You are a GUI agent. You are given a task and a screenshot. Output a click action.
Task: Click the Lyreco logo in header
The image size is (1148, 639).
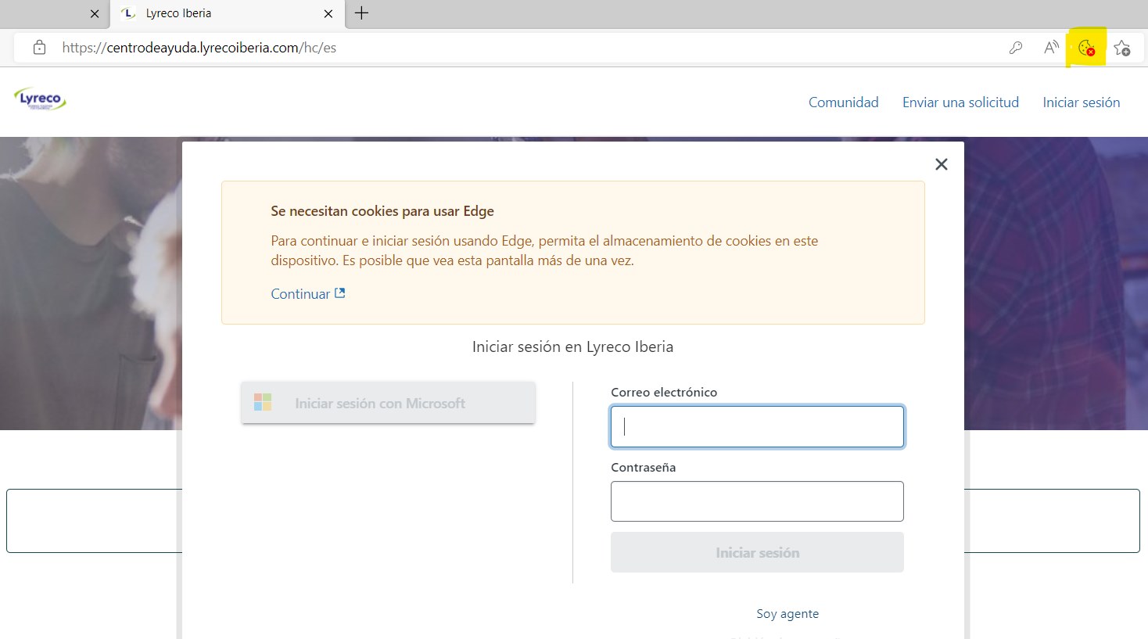(x=40, y=99)
